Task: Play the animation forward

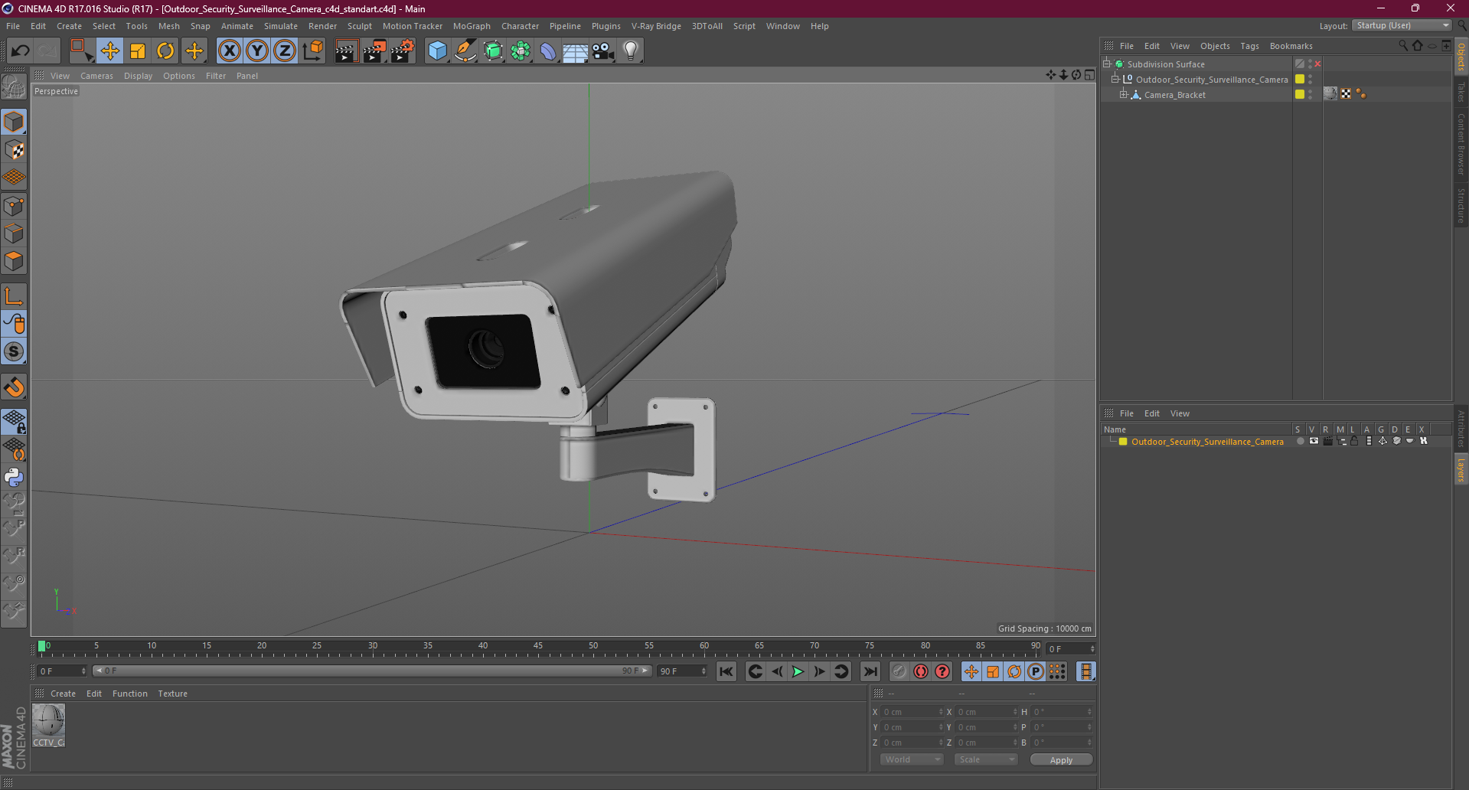Action: pyautogui.click(x=798, y=671)
